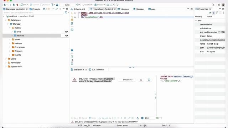Close the Database Navigator tab
The image size is (228, 128).
27,9
